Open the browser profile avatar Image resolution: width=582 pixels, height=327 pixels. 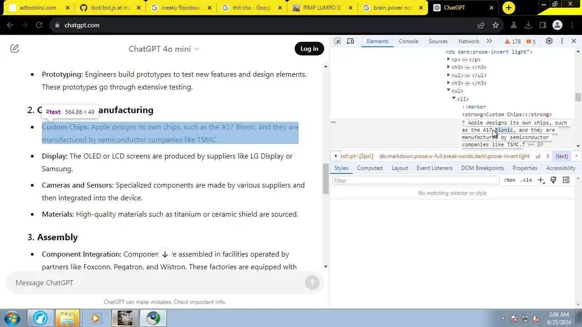[x=557, y=25]
